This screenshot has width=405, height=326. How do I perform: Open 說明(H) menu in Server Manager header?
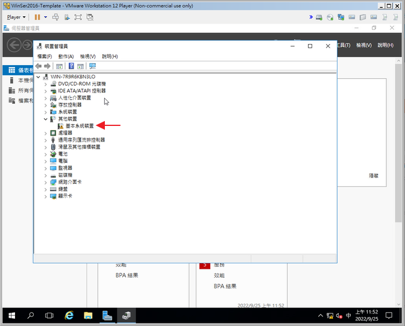(386, 45)
